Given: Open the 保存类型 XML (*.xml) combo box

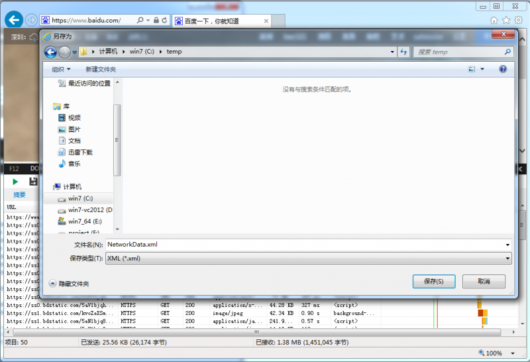Looking at the screenshot, I should [x=308, y=259].
